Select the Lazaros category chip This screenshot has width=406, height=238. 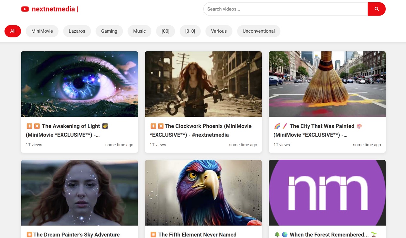(77, 31)
